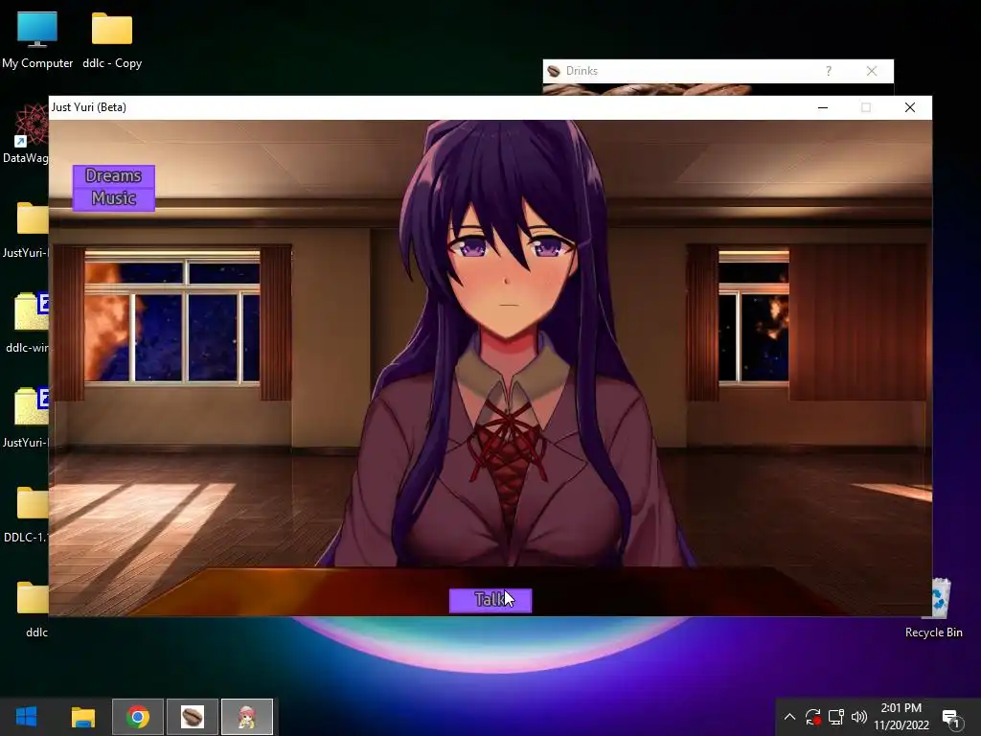Click the Just Yuri (Beta) title bar text
Image resolution: width=981 pixels, height=736 pixels.
pyautogui.click(x=89, y=107)
